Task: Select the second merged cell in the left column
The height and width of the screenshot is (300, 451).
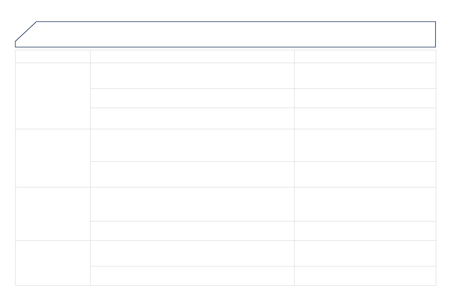Action: (53, 158)
